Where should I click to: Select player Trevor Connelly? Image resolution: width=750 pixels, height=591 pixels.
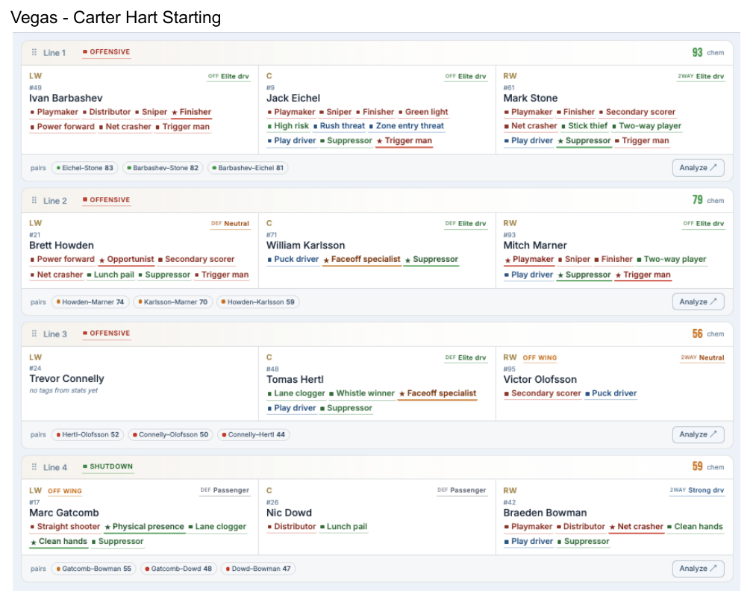pos(66,378)
